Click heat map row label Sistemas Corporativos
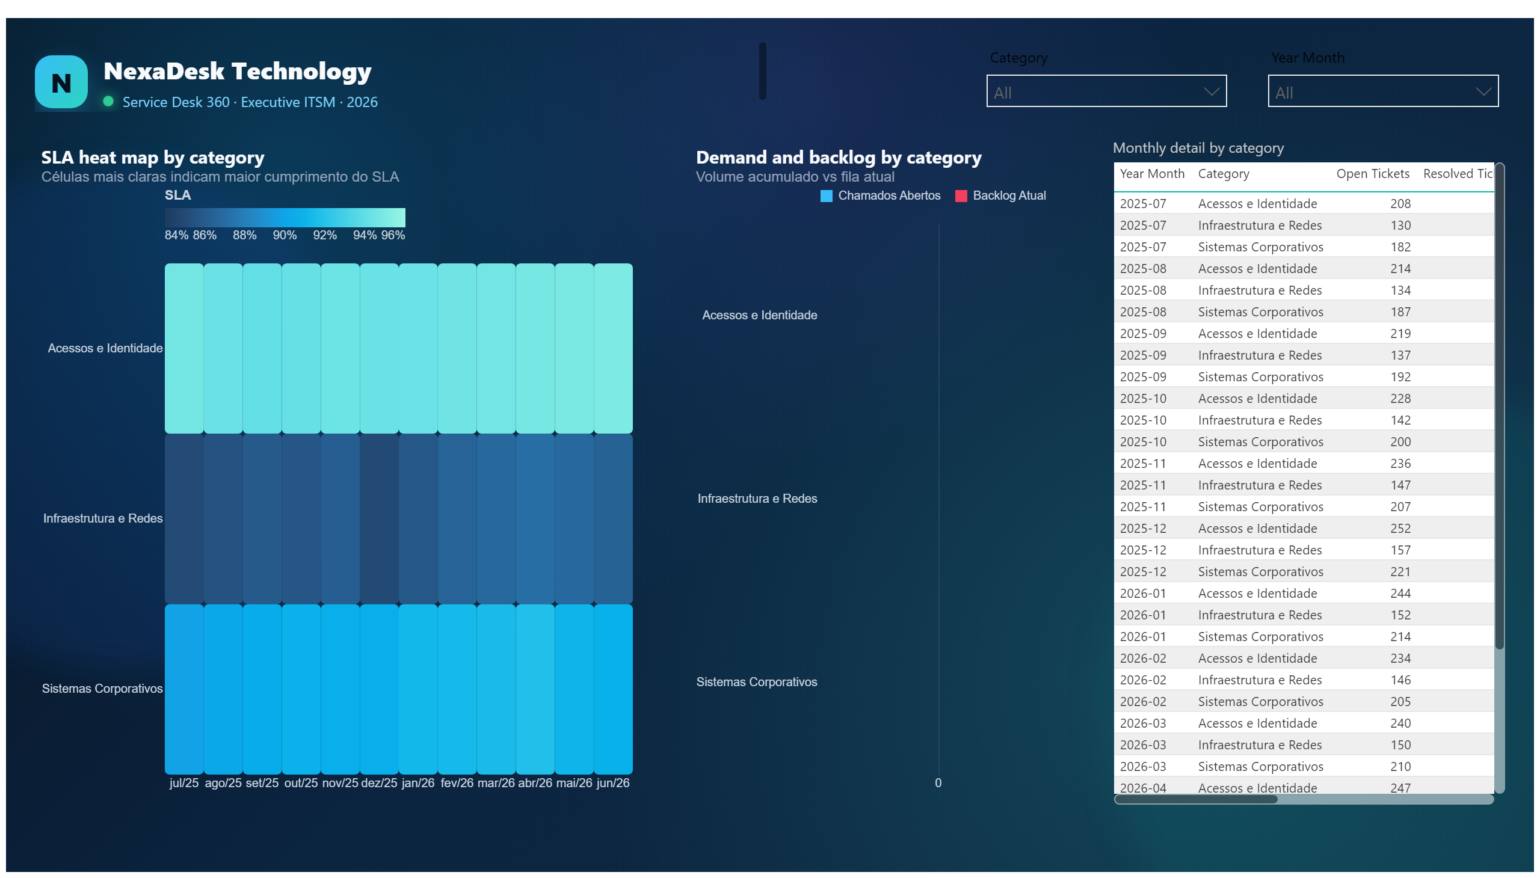The width and height of the screenshot is (1540, 878). tap(102, 689)
